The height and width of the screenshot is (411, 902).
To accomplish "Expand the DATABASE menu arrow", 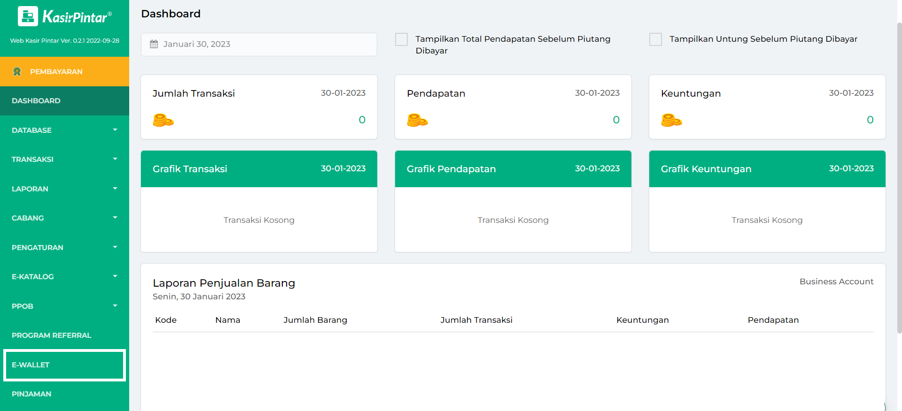I will 115,130.
